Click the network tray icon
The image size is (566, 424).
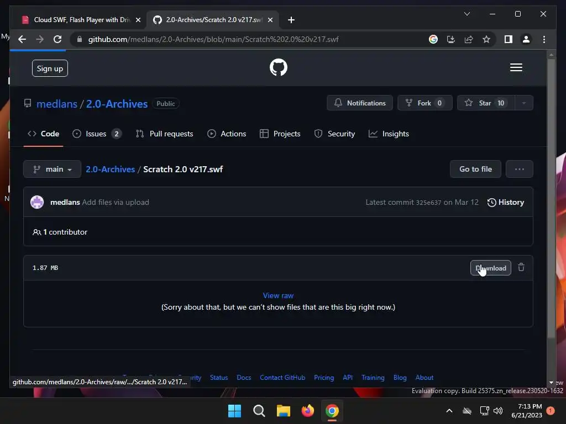(484, 411)
